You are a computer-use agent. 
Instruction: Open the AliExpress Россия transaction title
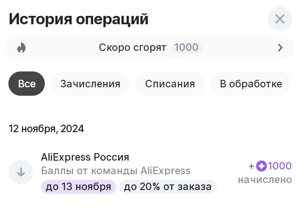[x=85, y=157]
